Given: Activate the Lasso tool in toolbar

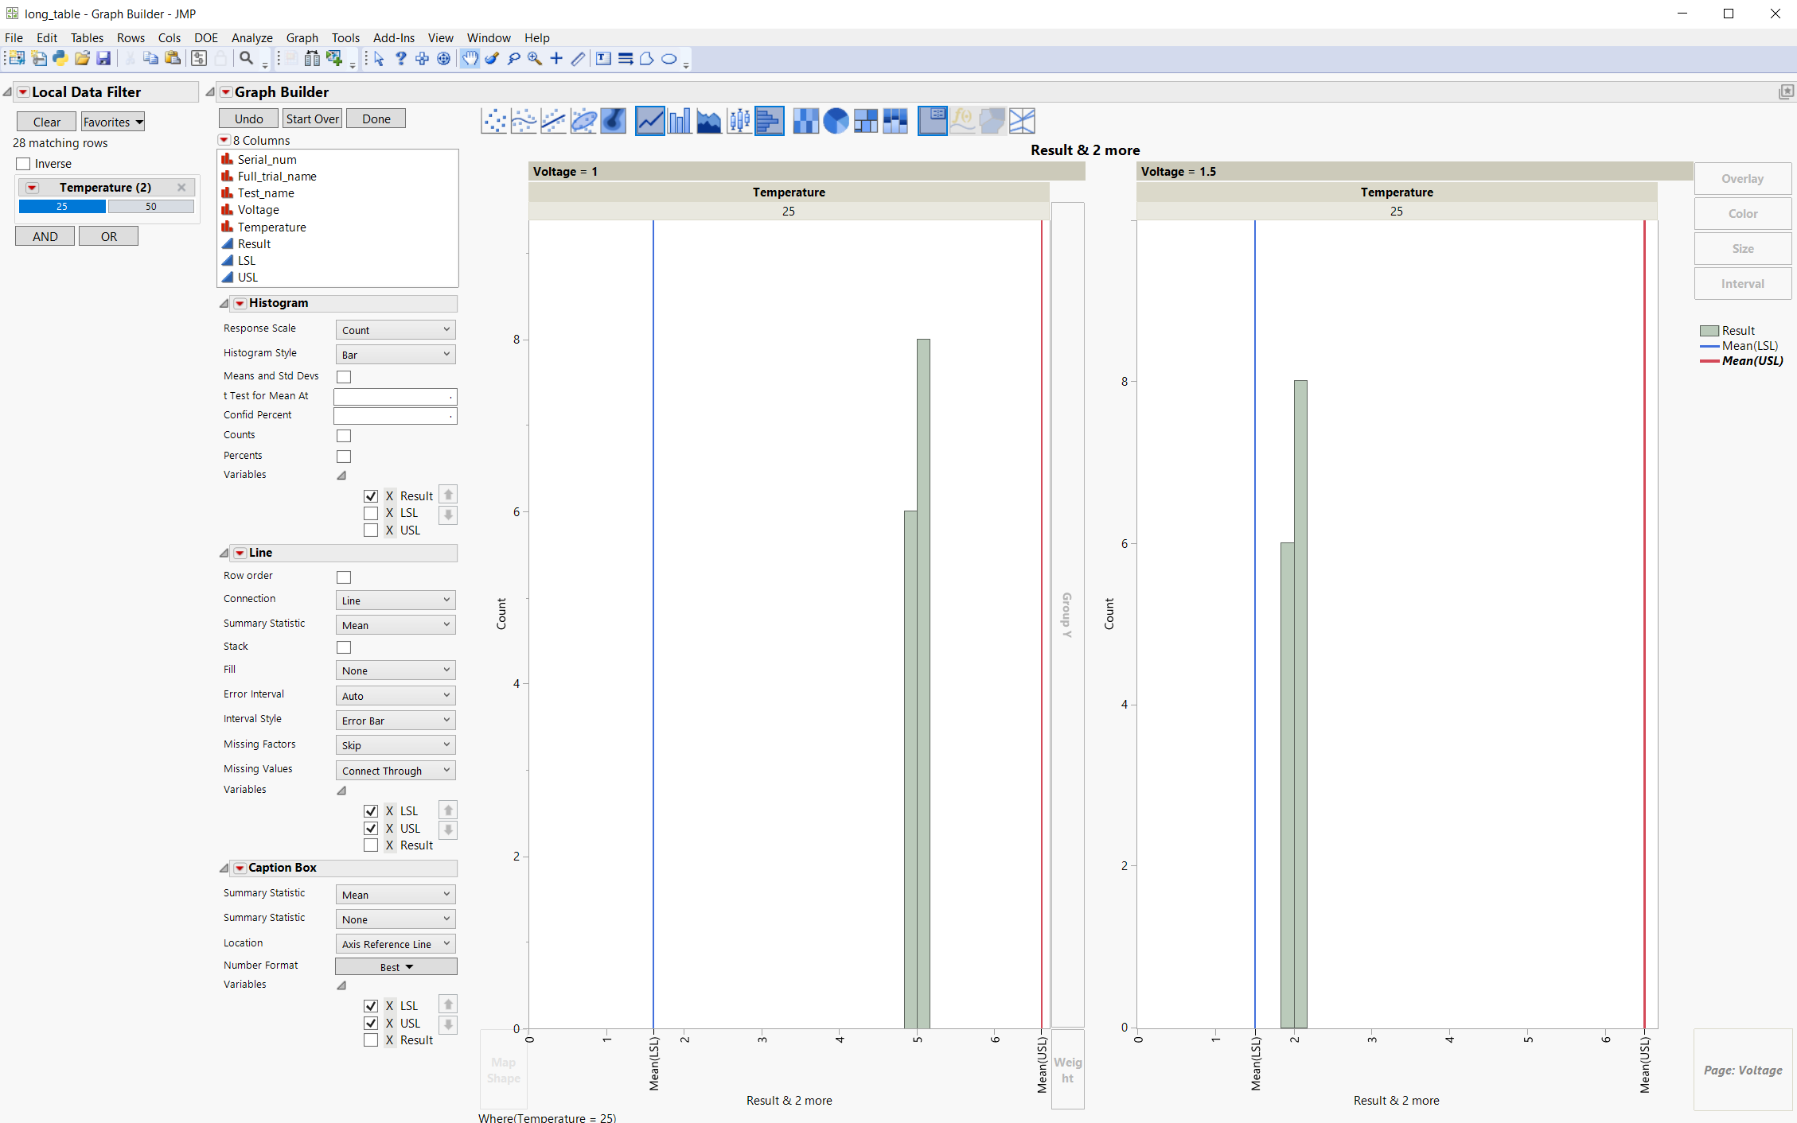Looking at the screenshot, I should [x=513, y=59].
